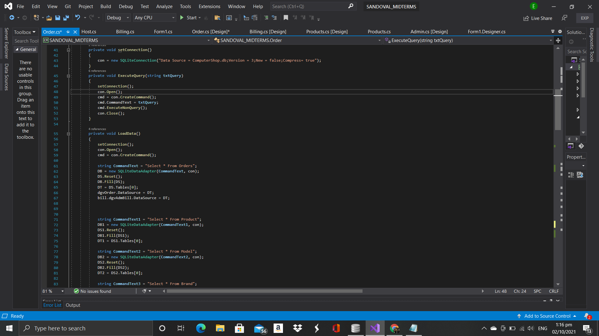Open the Analyze menu
Screen dimensions: 599x336
[x=164, y=6]
